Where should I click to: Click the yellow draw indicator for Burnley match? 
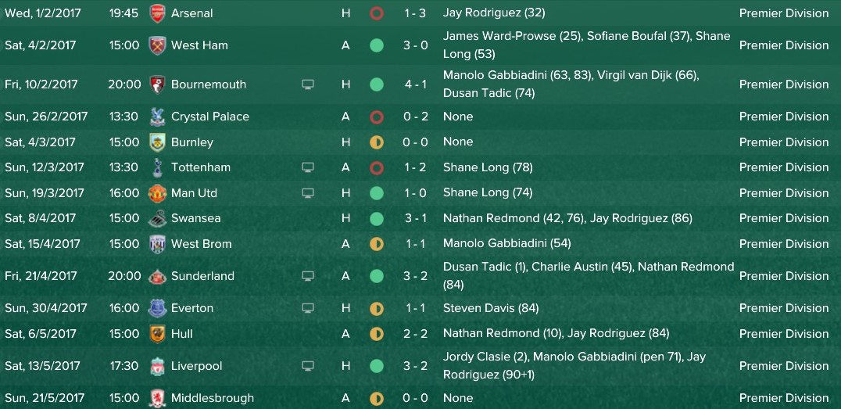coord(377,142)
